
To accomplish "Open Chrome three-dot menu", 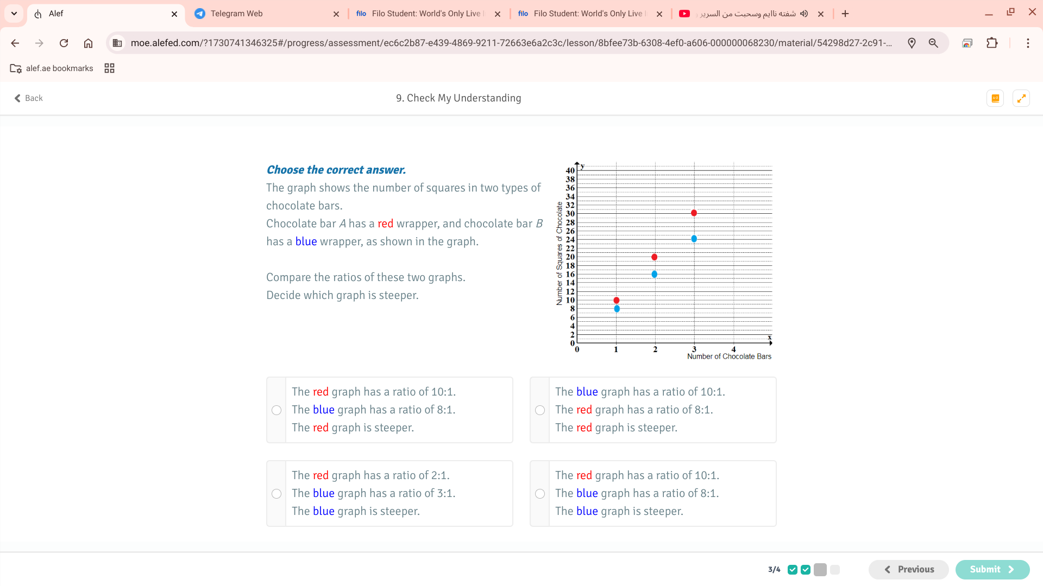I will 1028,43.
